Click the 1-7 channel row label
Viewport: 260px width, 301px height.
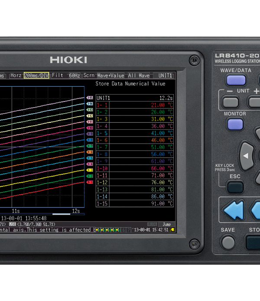[x=102, y=147]
